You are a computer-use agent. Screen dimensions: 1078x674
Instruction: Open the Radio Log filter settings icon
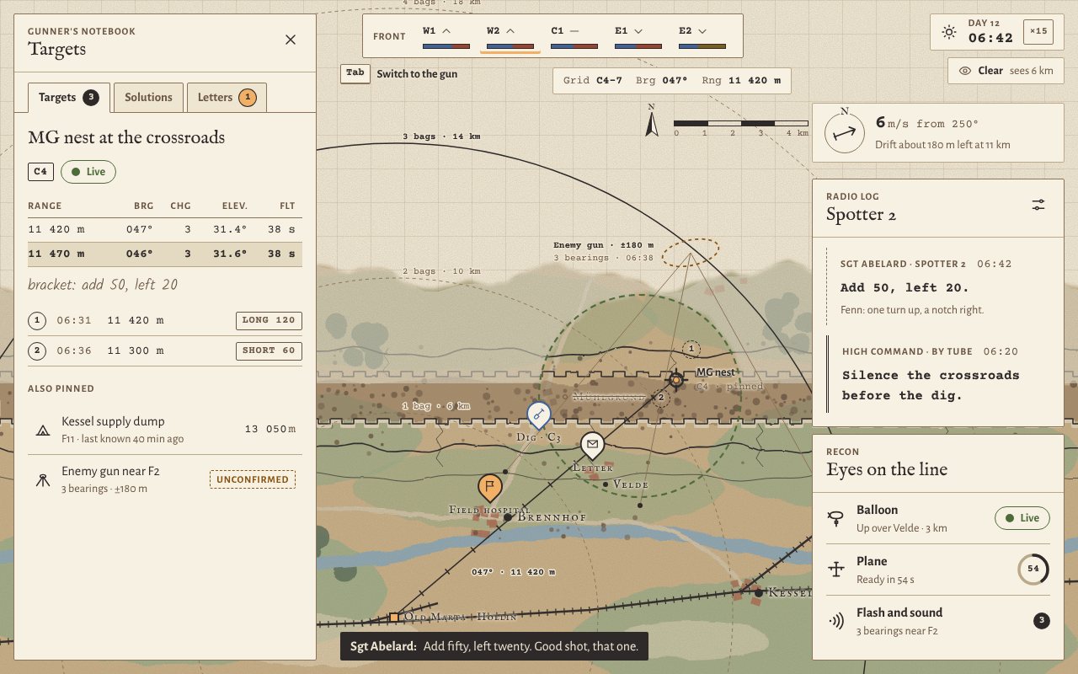pos(1038,205)
